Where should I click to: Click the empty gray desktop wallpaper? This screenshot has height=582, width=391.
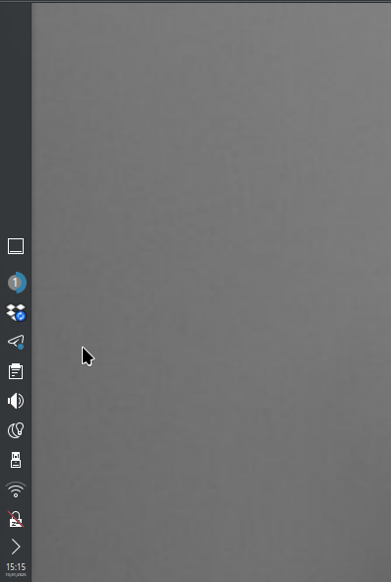(x=211, y=290)
